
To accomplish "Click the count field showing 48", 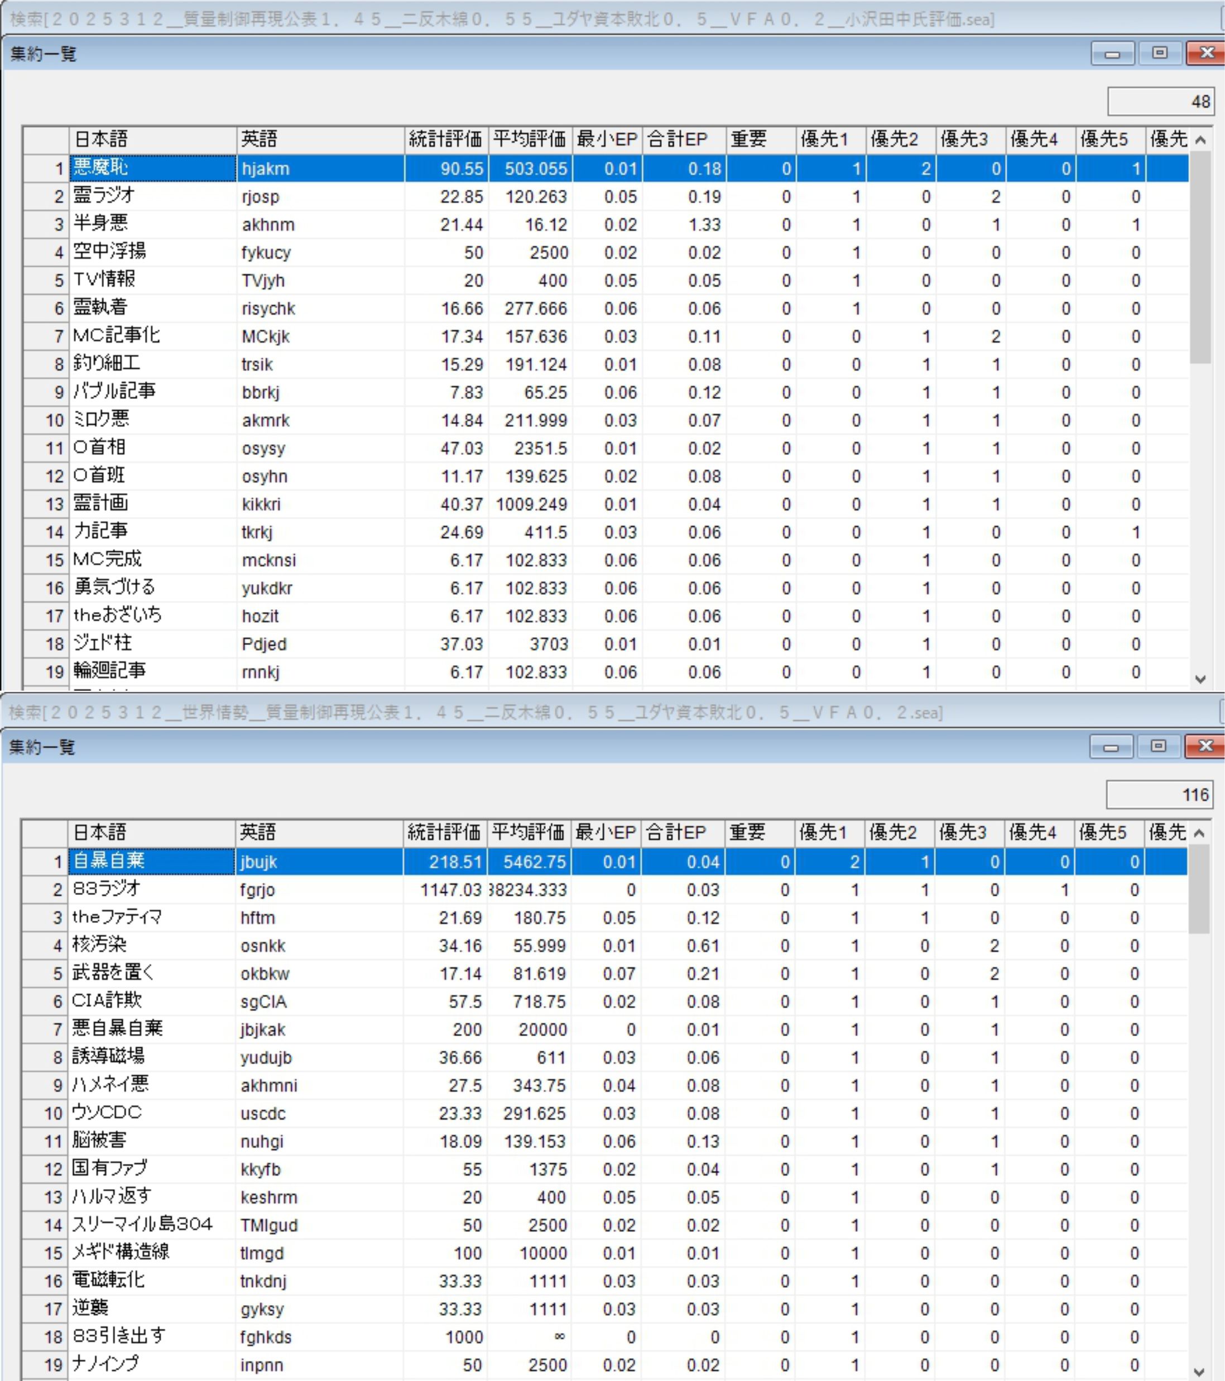I will (x=1161, y=102).
